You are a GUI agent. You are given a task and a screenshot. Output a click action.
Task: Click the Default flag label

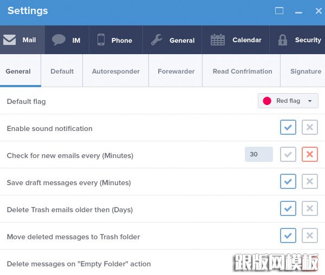tap(27, 101)
